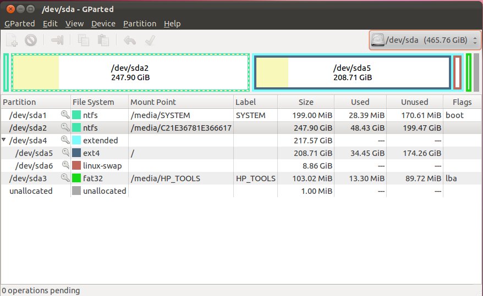Click the Paste partition toolbar icon
This screenshot has height=296, width=483.
(103, 40)
